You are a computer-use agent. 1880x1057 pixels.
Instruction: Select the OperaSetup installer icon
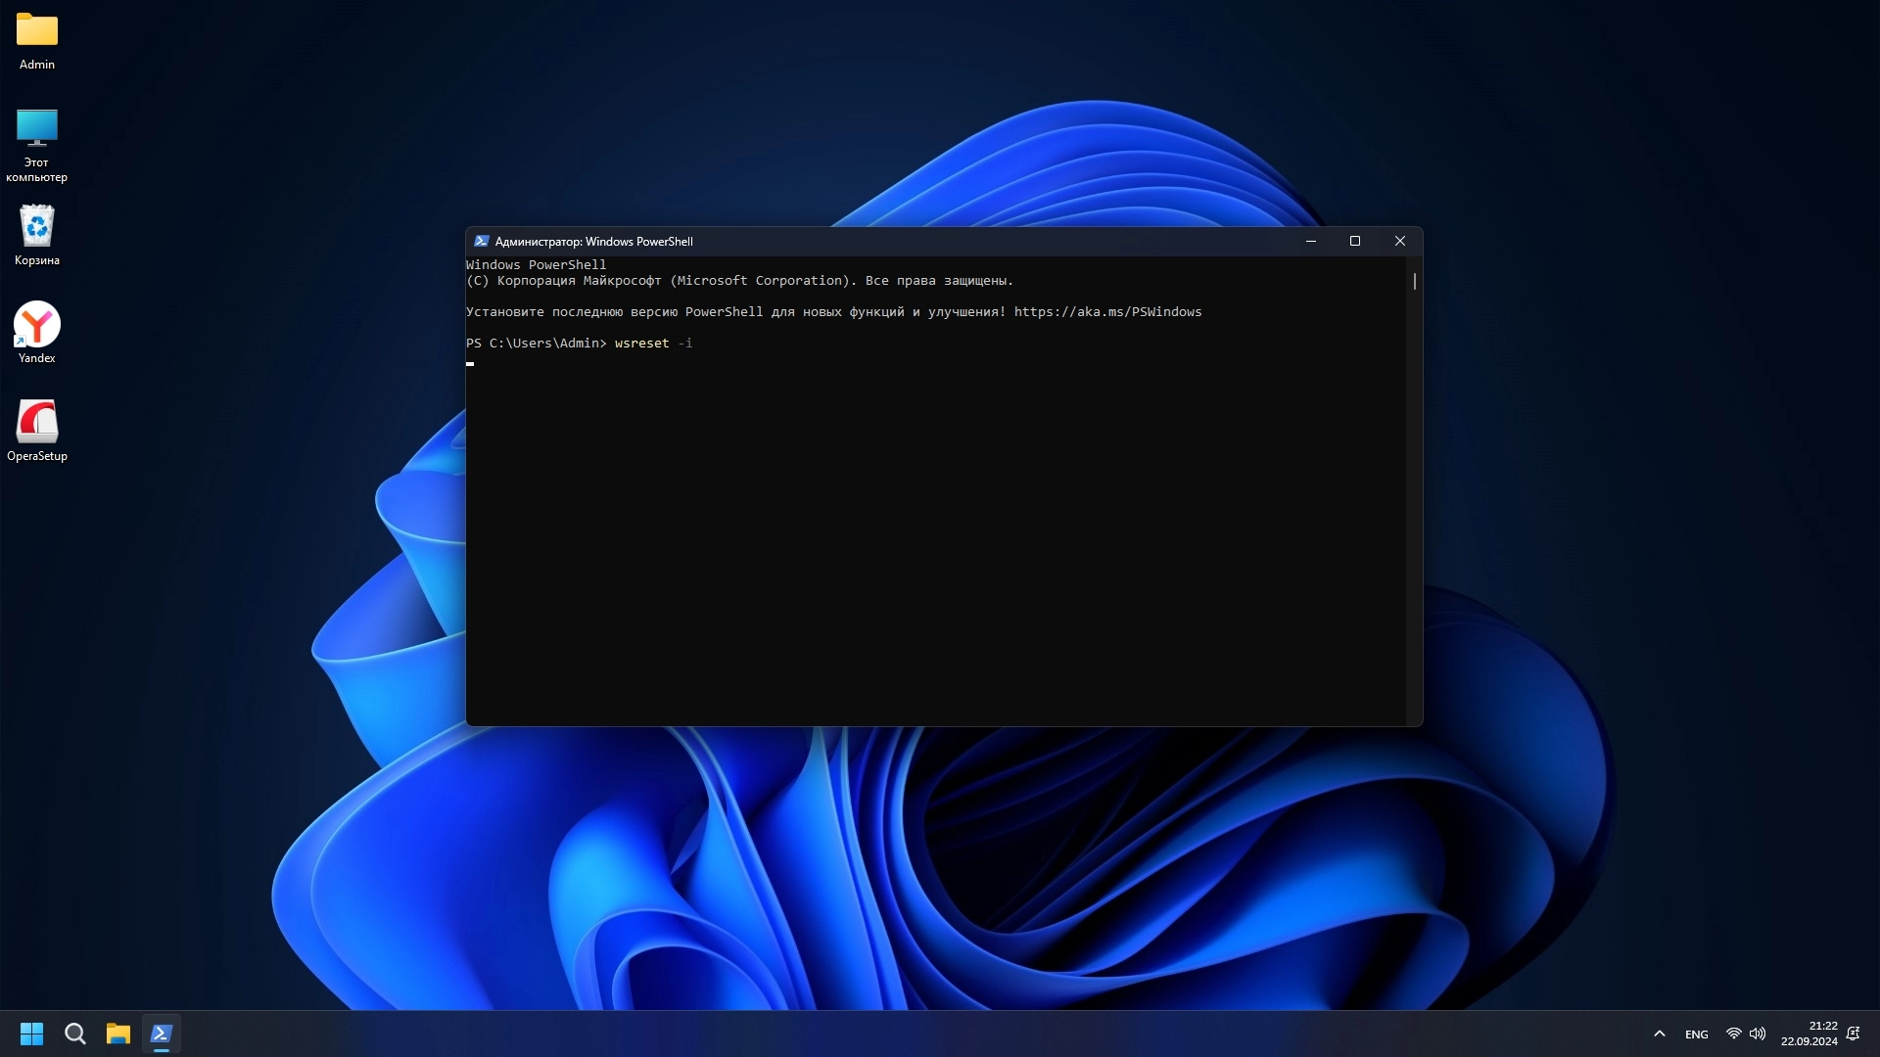tap(37, 423)
